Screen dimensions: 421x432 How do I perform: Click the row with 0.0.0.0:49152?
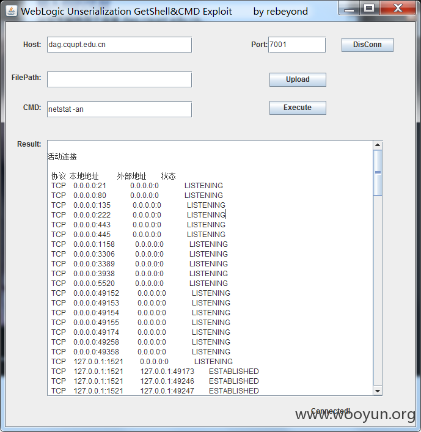point(141,293)
